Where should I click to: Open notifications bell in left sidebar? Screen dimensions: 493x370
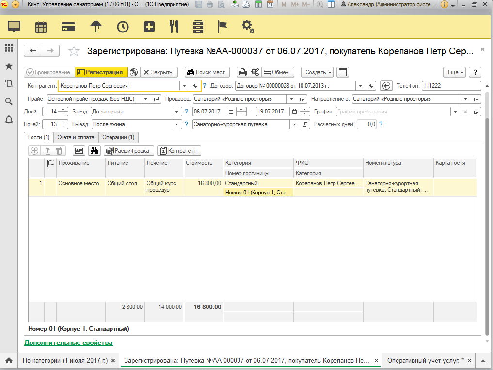point(9,120)
